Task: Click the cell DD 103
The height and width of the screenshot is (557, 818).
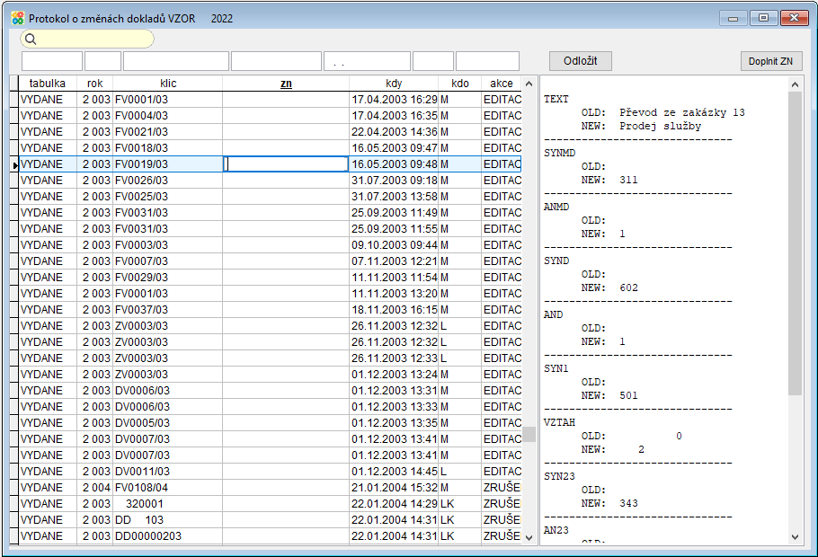Action: (167, 520)
